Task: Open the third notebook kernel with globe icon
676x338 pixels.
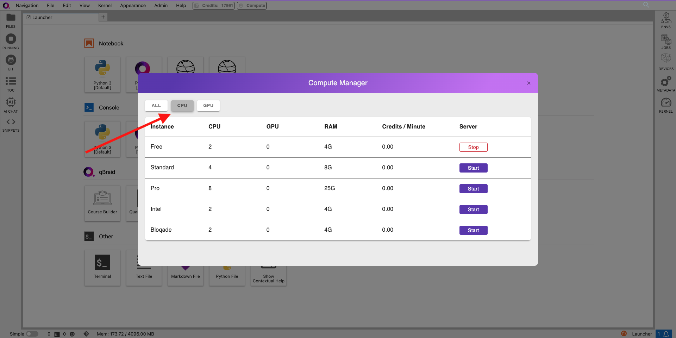Action: (186, 65)
